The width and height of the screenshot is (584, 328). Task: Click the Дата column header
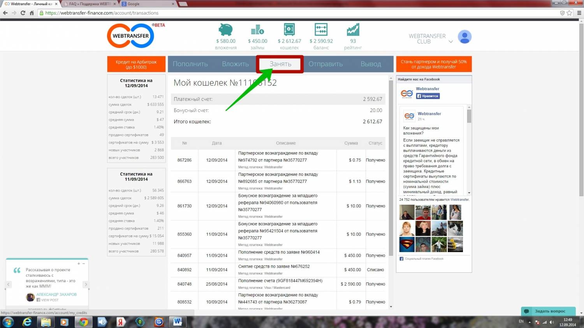[x=217, y=143]
